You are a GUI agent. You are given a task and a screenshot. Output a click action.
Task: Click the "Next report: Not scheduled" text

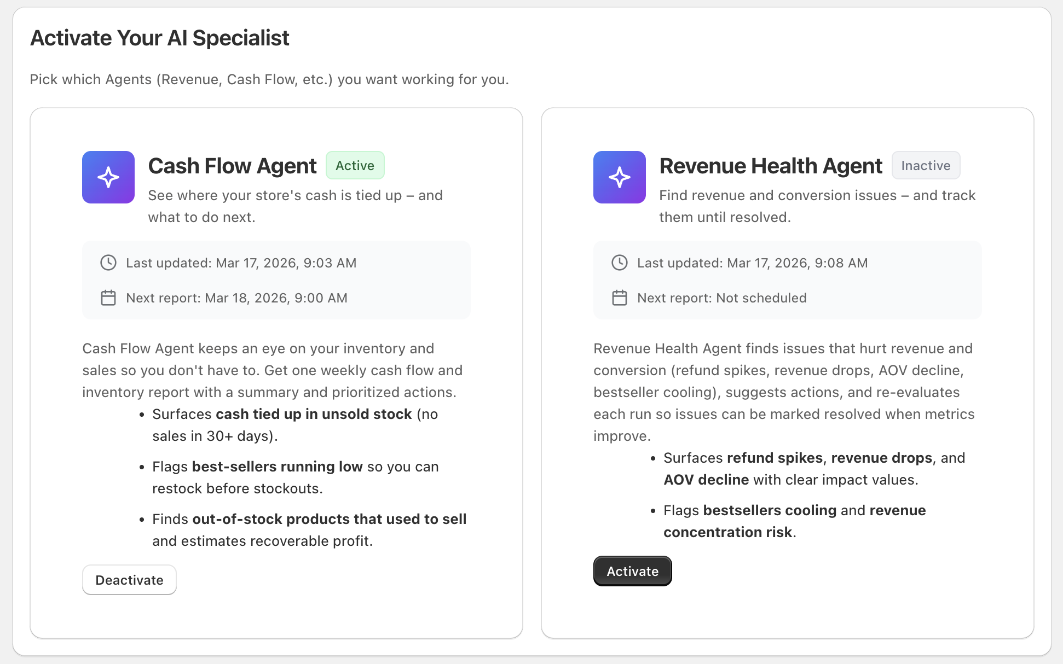[x=722, y=298]
